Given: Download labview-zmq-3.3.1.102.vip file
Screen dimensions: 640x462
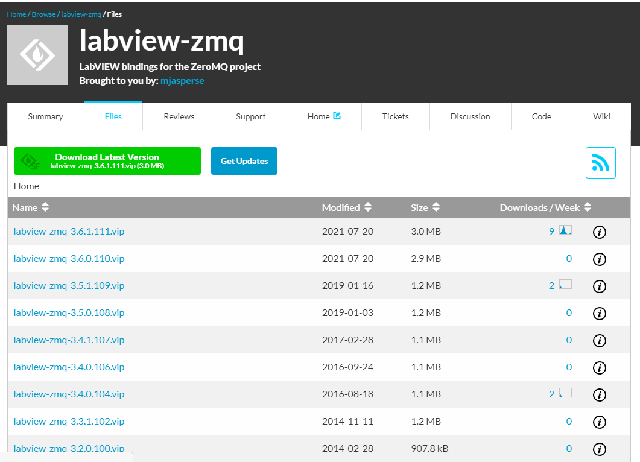Looking at the screenshot, I should point(68,421).
